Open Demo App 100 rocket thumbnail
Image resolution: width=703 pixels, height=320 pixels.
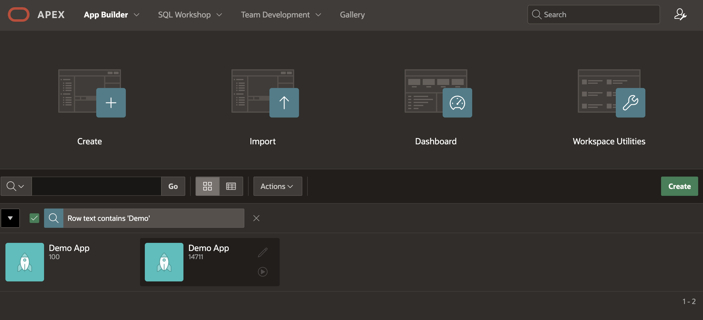point(25,262)
